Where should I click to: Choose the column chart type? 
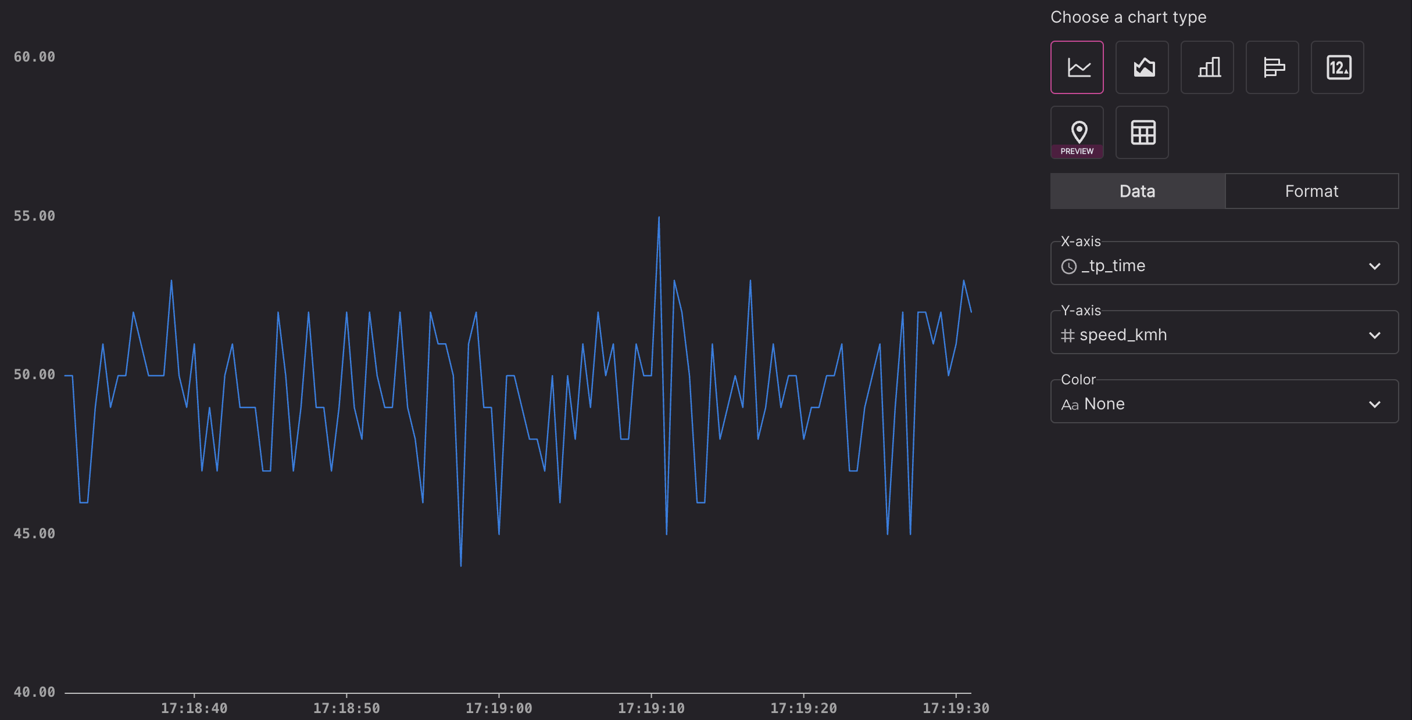point(1207,67)
